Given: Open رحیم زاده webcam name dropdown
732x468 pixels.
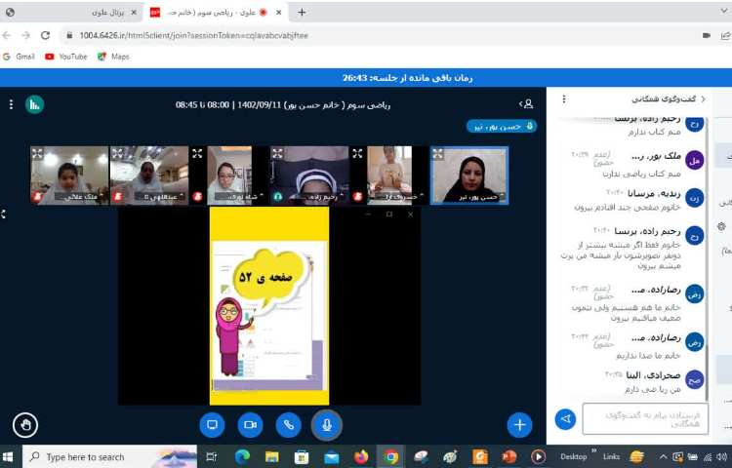Looking at the screenshot, I should (x=318, y=197).
